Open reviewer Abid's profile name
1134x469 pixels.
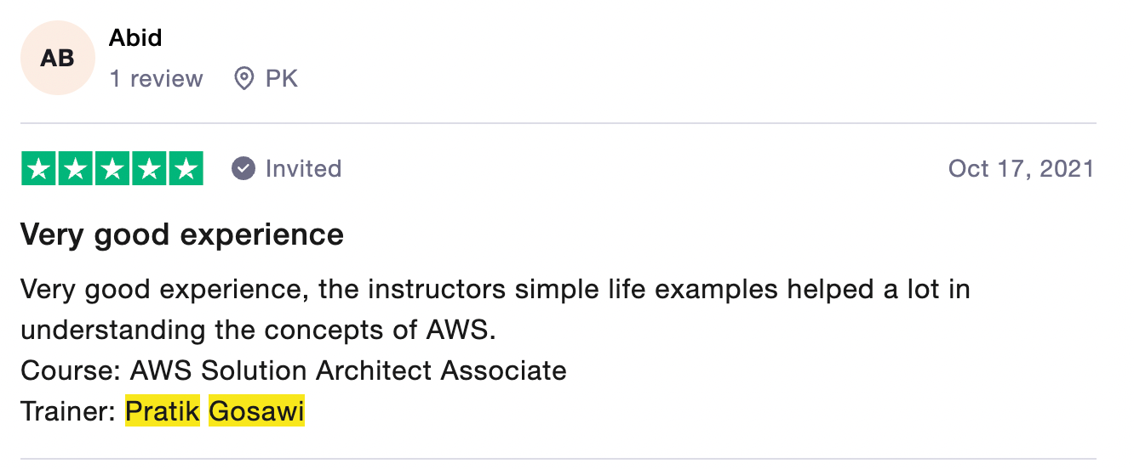coord(135,37)
